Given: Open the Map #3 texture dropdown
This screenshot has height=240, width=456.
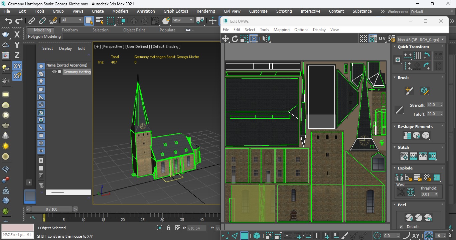Looking at the screenshot, I should click(422, 39).
